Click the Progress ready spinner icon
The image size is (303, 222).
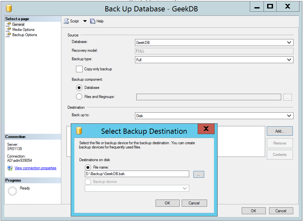[12, 191]
